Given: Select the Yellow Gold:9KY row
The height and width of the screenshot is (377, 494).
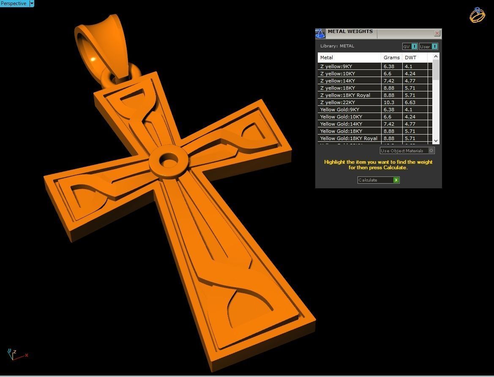Looking at the screenshot, I should point(375,110).
